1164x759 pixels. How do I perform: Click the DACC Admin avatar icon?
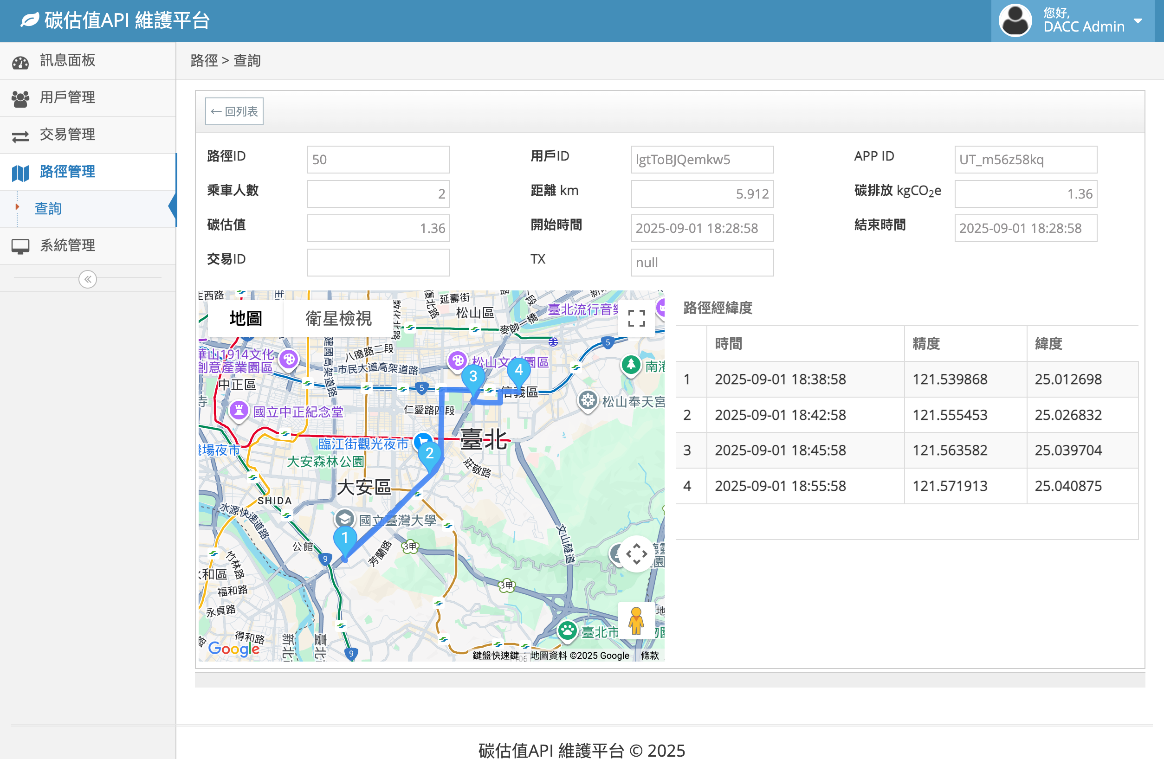1015,20
